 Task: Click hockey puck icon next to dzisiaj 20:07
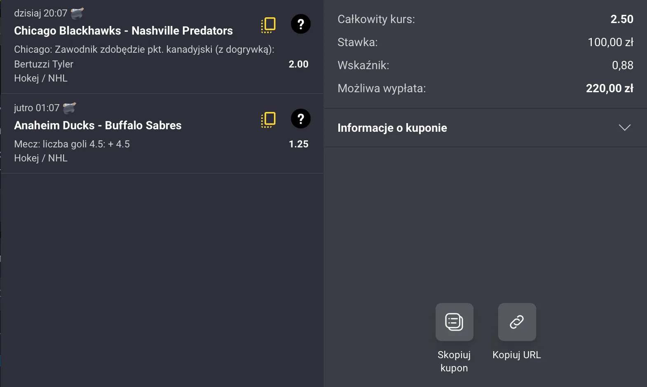tap(77, 14)
